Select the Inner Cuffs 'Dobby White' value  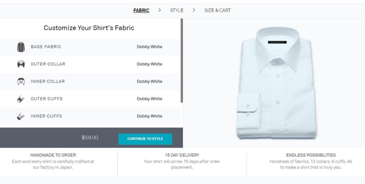[149, 116]
